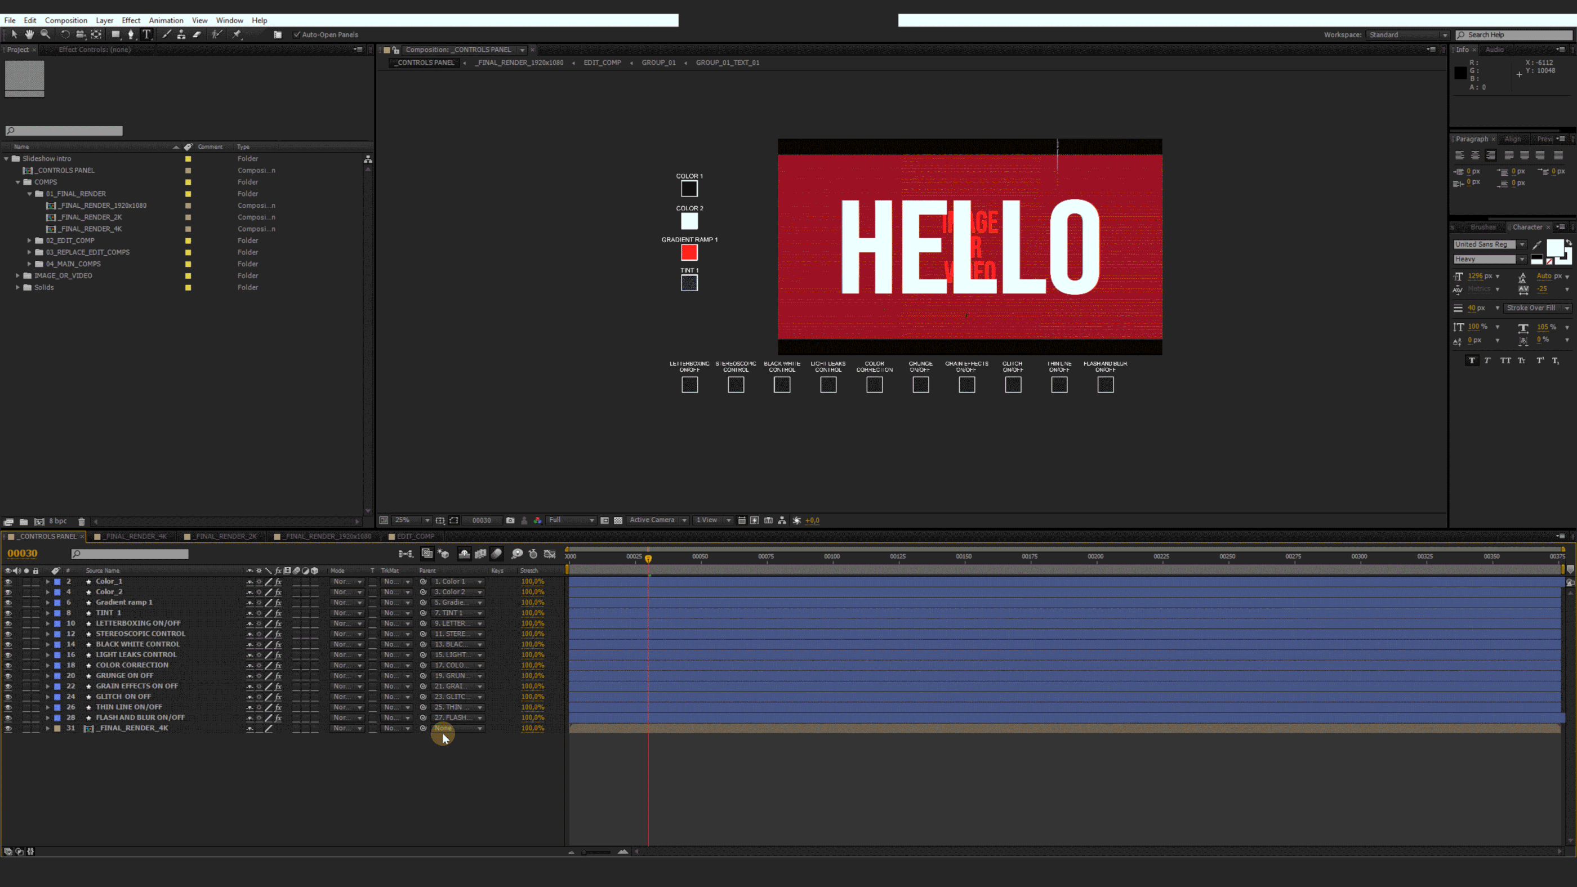Select the Pen tool
Image resolution: width=1577 pixels, height=887 pixels.
click(x=131, y=34)
